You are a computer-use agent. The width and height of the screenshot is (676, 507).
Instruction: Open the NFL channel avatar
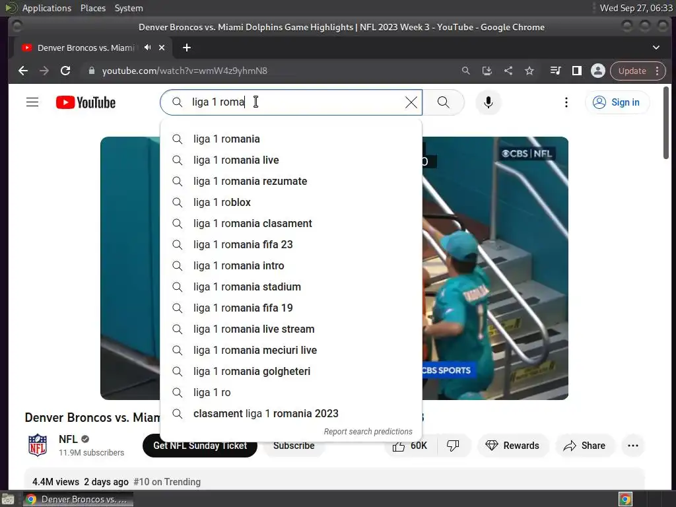pyautogui.click(x=38, y=445)
